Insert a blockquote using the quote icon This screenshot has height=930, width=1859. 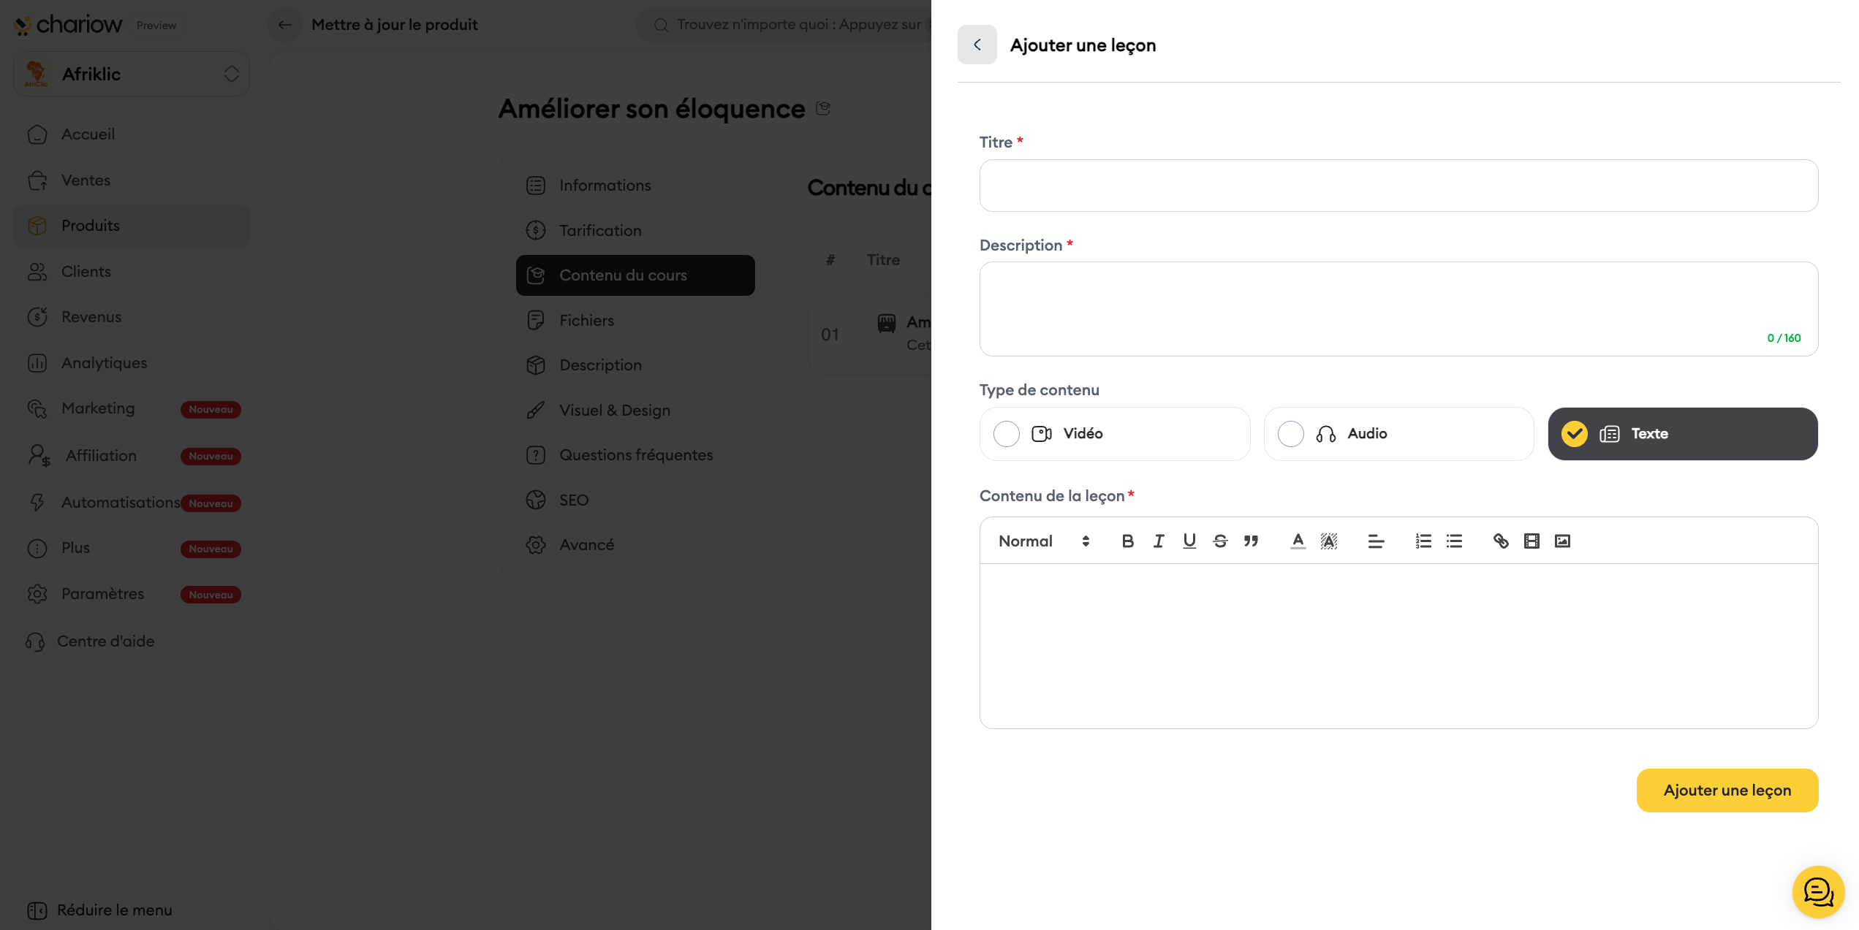1251,541
